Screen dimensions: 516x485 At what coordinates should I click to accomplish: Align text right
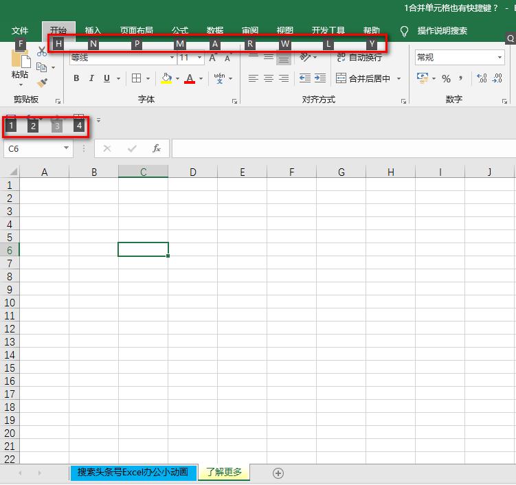pos(284,78)
